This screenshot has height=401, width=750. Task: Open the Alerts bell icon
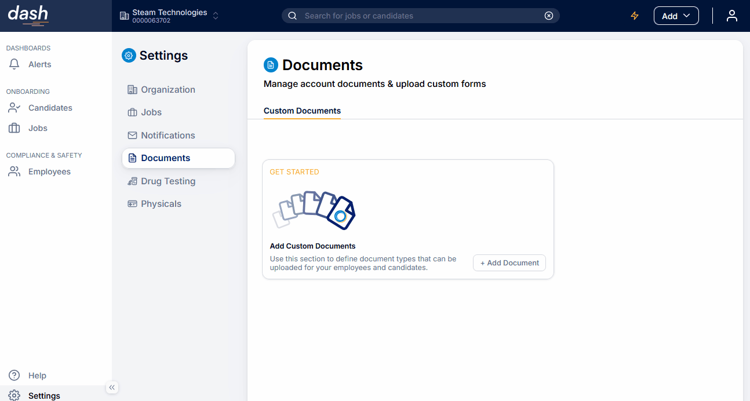click(14, 64)
